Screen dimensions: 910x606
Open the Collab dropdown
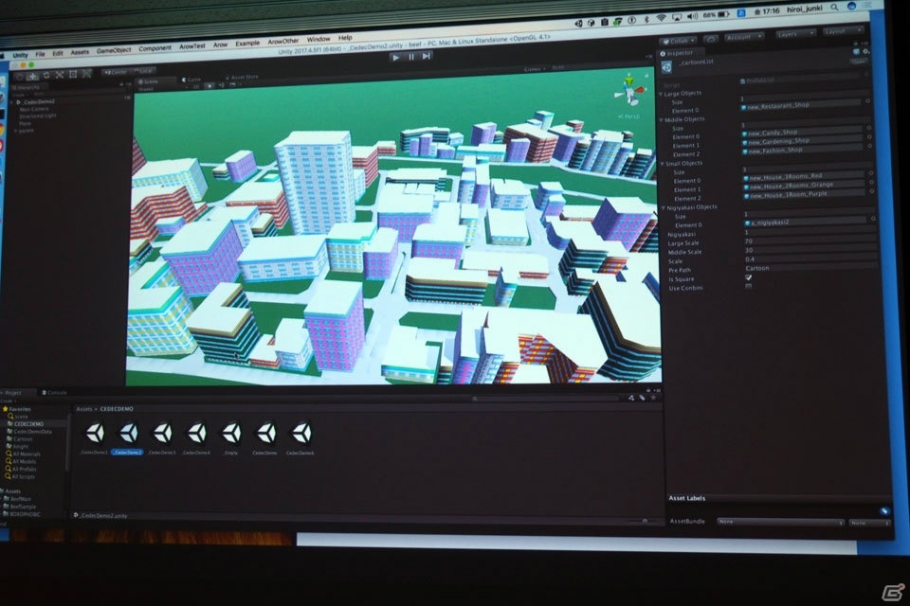point(679,41)
